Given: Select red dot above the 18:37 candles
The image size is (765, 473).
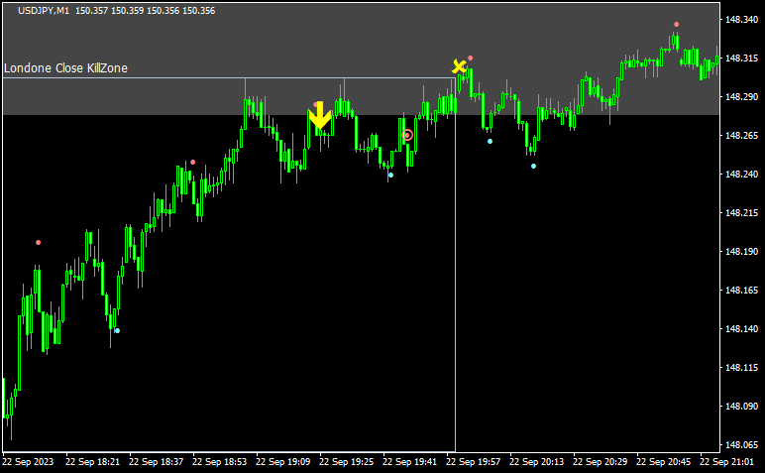Looking at the screenshot, I should pos(192,162).
